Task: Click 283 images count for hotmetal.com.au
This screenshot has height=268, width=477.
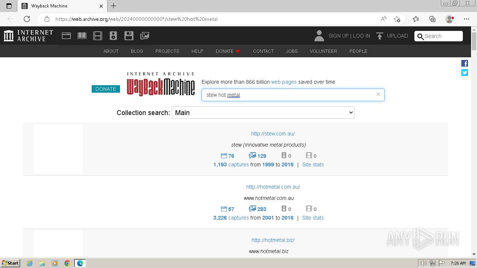Action: click(x=258, y=209)
